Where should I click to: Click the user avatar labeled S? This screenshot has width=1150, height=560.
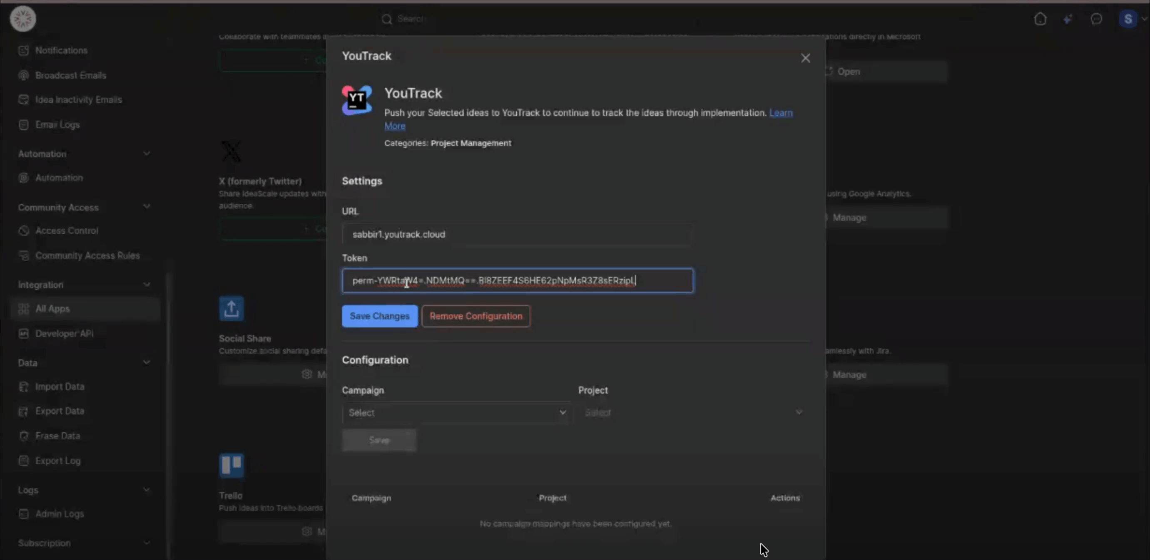coord(1128,19)
